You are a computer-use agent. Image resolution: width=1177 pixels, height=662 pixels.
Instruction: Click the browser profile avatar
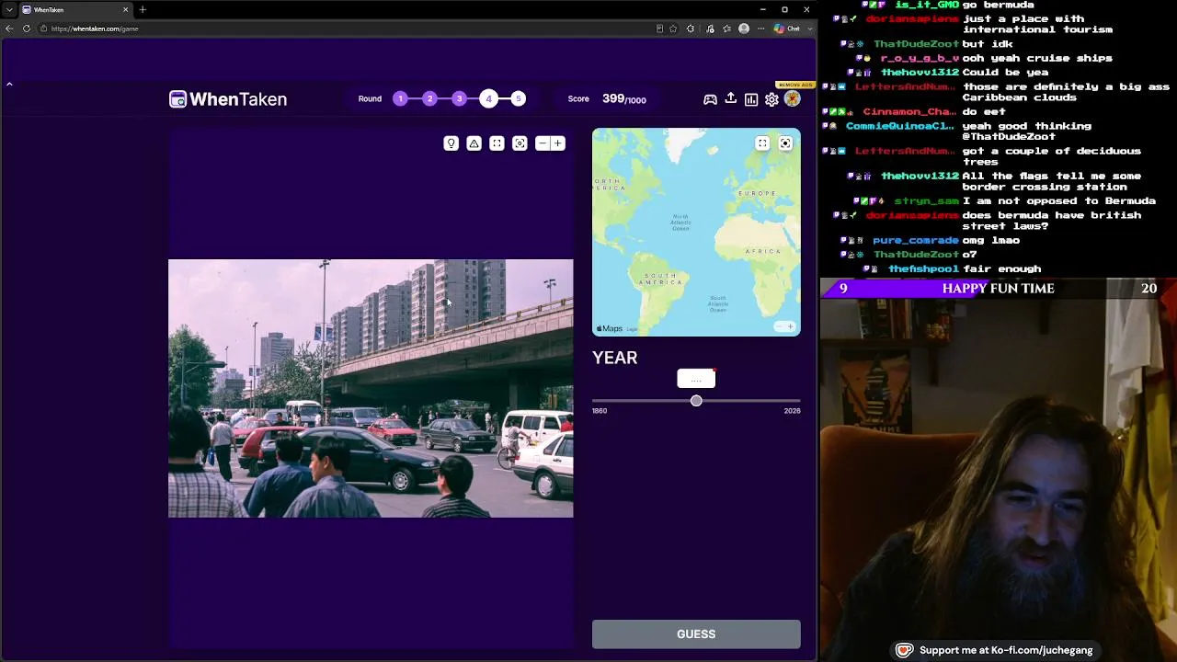point(744,29)
